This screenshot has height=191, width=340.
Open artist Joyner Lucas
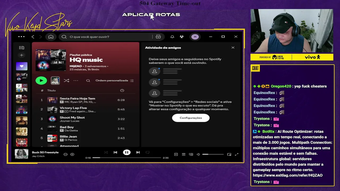[x=70, y=121]
